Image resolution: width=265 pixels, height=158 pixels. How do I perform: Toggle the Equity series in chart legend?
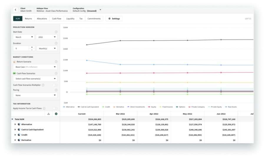[x=152, y=107]
